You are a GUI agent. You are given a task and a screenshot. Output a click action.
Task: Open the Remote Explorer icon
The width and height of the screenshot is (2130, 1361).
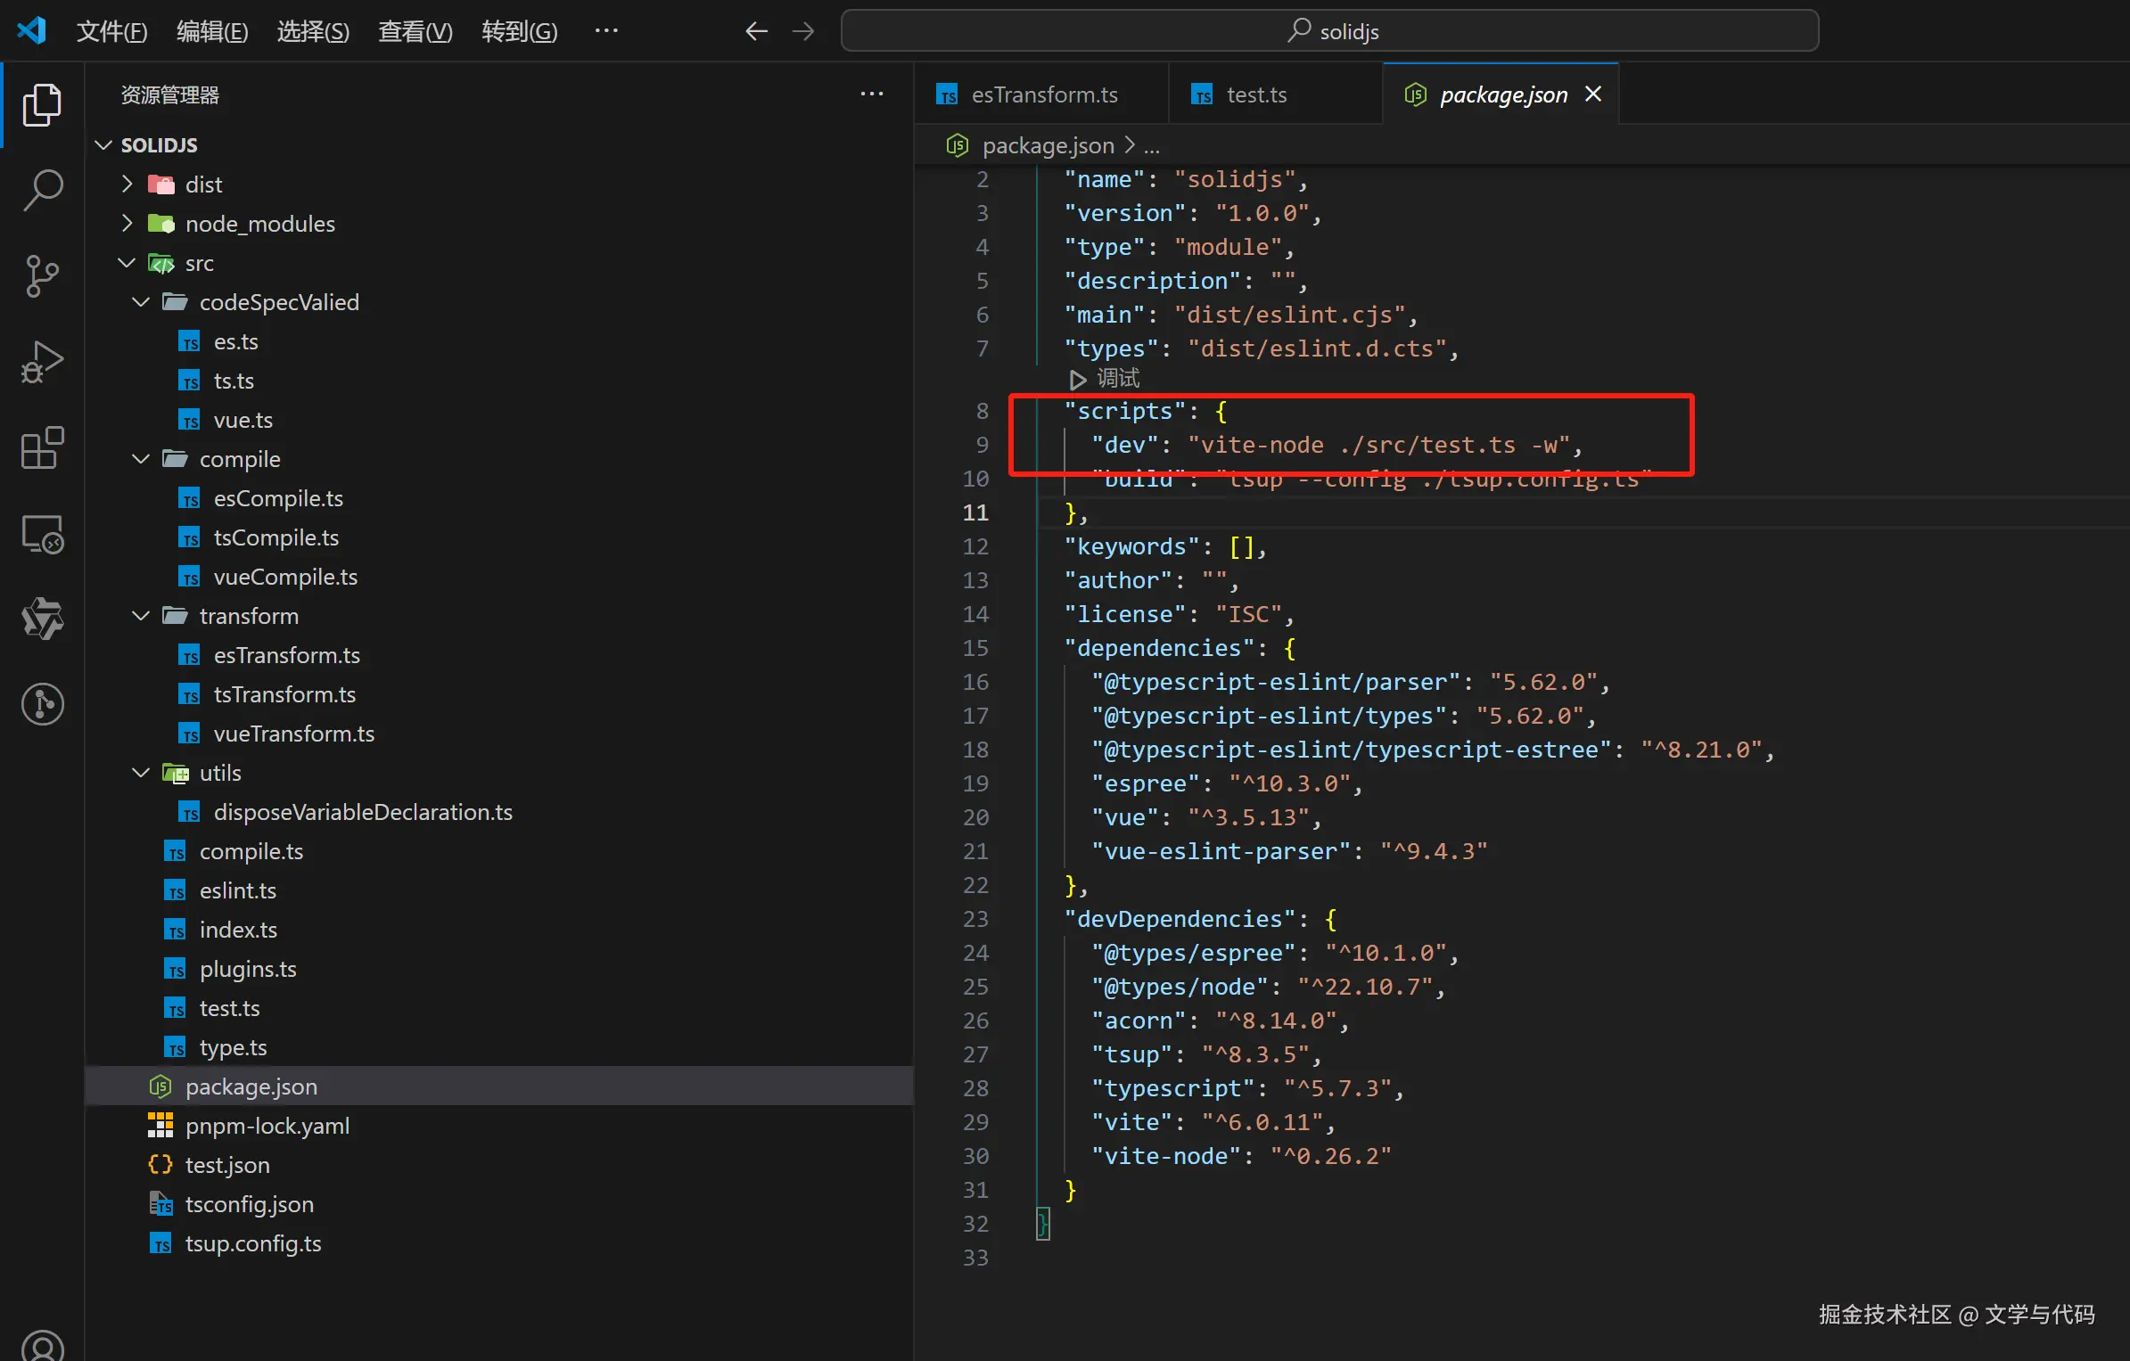click(x=42, y=534)
